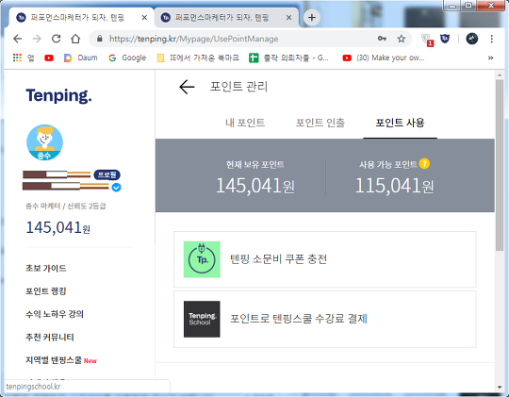Open 텐핑 소문비 쿠폰 충전
509x397 pixels.
click(325, 259)
